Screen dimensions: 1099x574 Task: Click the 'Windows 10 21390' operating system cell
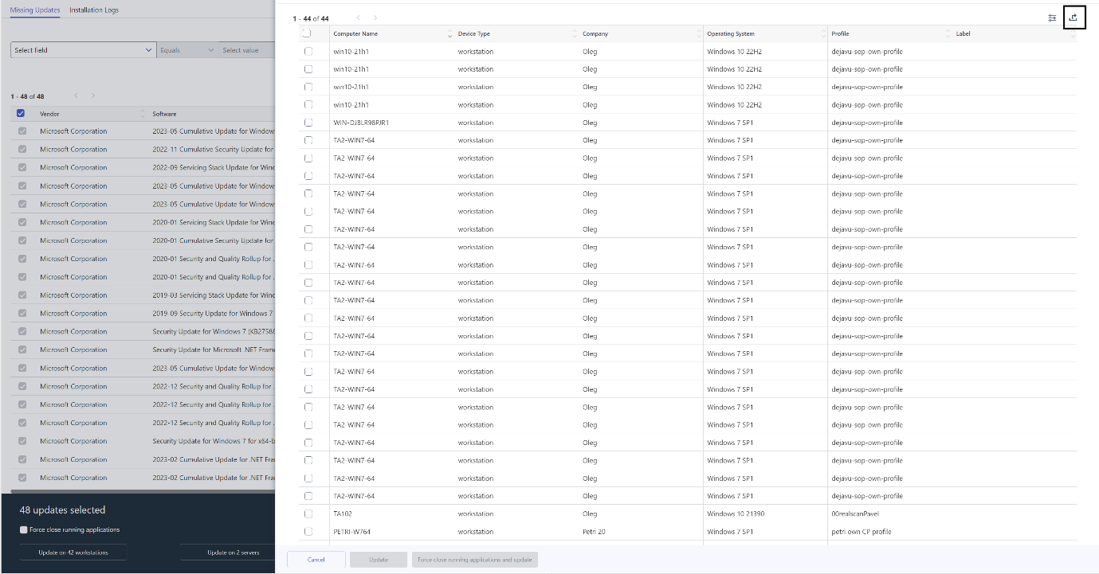pyautogui.click(x=736, y=513)
